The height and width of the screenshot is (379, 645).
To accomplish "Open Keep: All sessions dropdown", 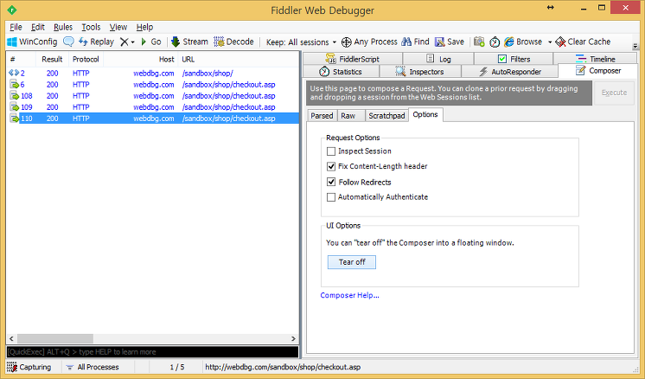I will (x=301, y=42).
